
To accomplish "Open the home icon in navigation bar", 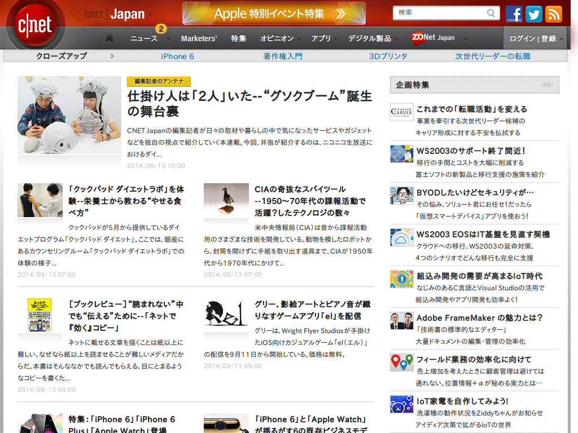I will pyautogui.click(x=110, y=38).
